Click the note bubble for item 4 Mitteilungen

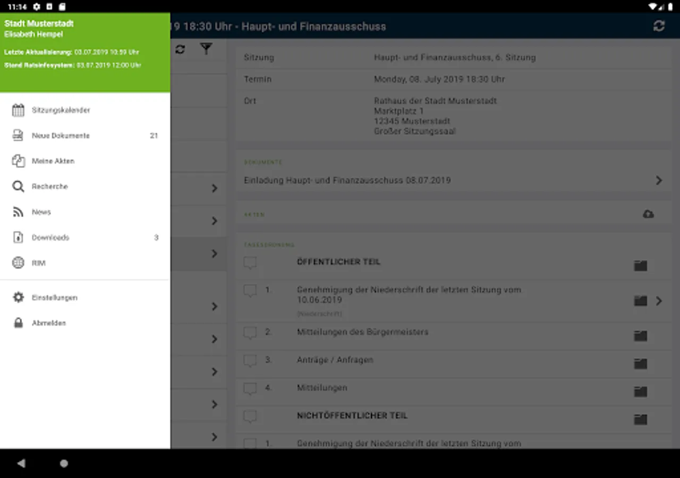tap(250, 389)
